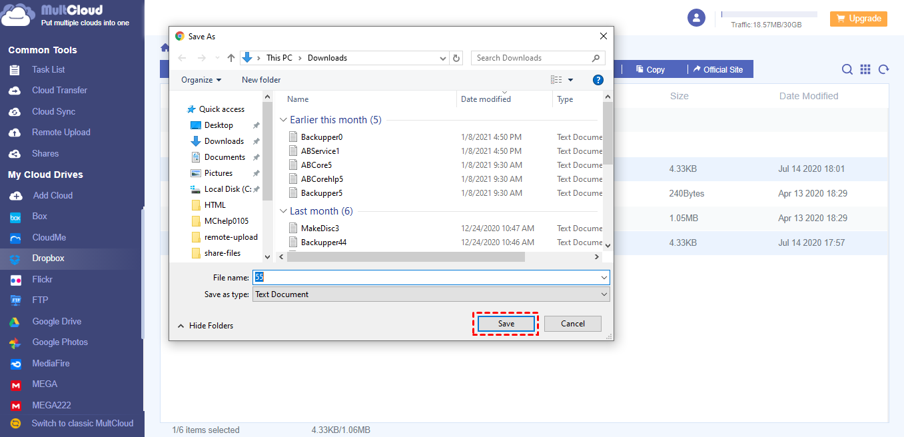Image resolution: width=904 pixels, height=437 pixels.
Task: Open Task List in MultCloud sidebar
Action: pyautogui.click(x=48, y=69)
